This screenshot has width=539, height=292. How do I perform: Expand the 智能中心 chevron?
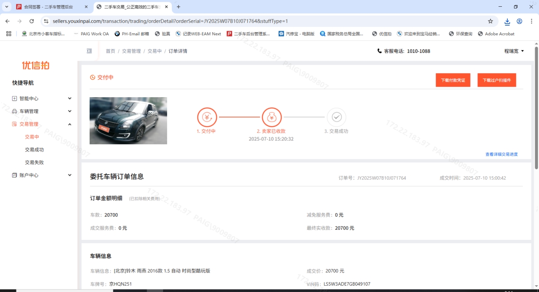(x=69, y=98)
